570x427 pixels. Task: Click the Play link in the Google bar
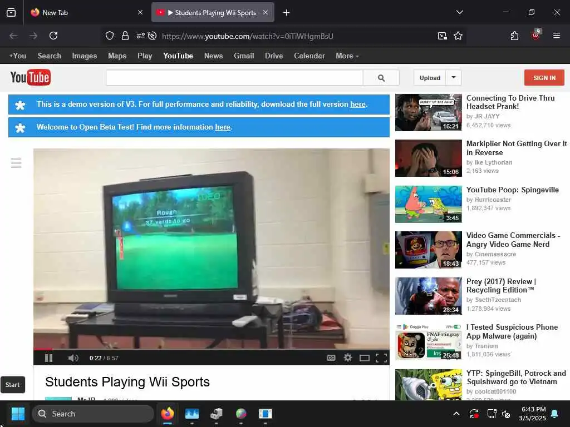tap(145, 56)
